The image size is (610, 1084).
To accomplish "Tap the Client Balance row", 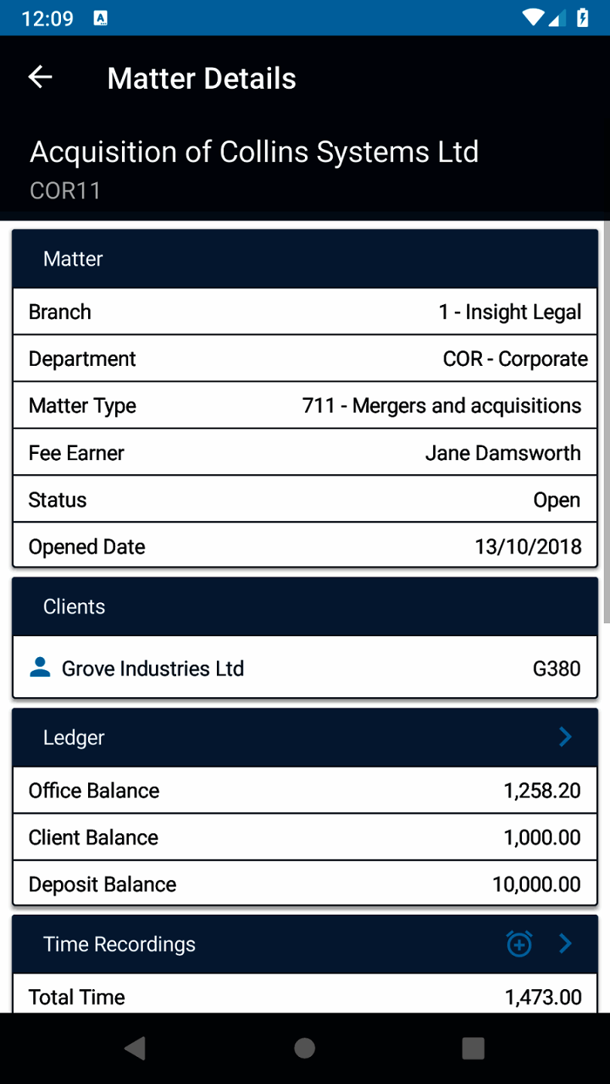I will 304,837.
